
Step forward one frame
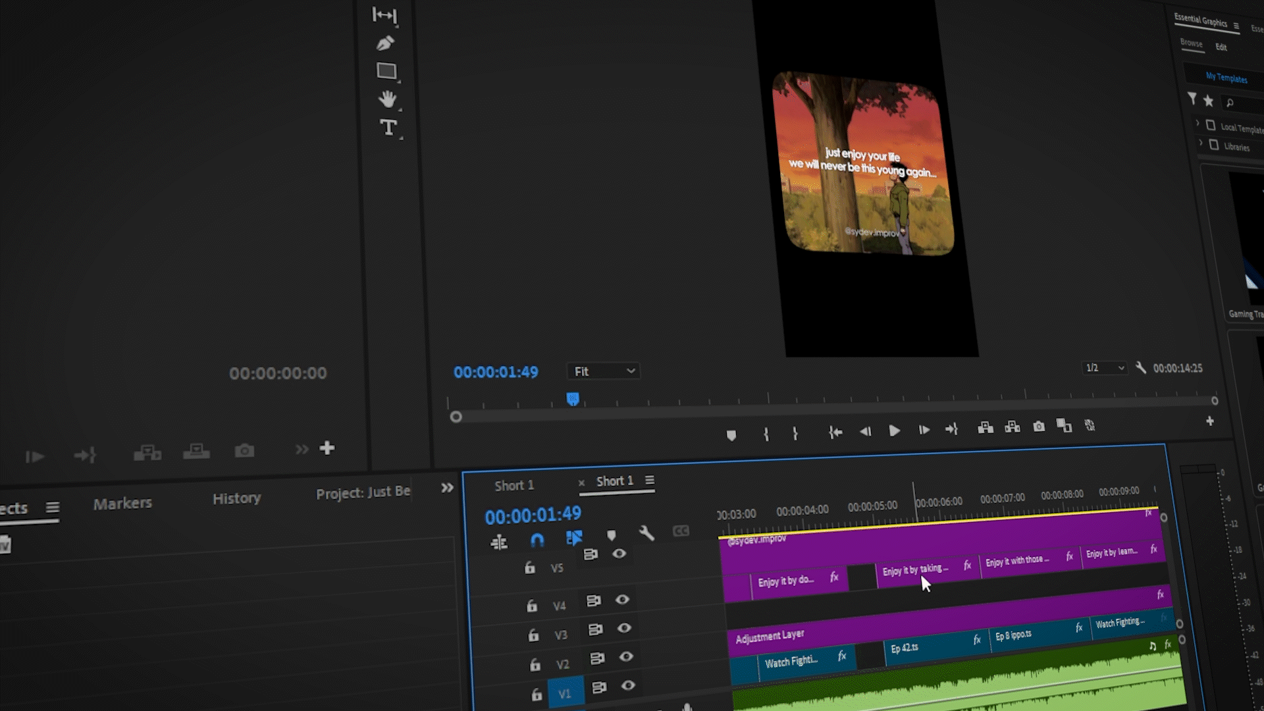click(x=924, y=430)
